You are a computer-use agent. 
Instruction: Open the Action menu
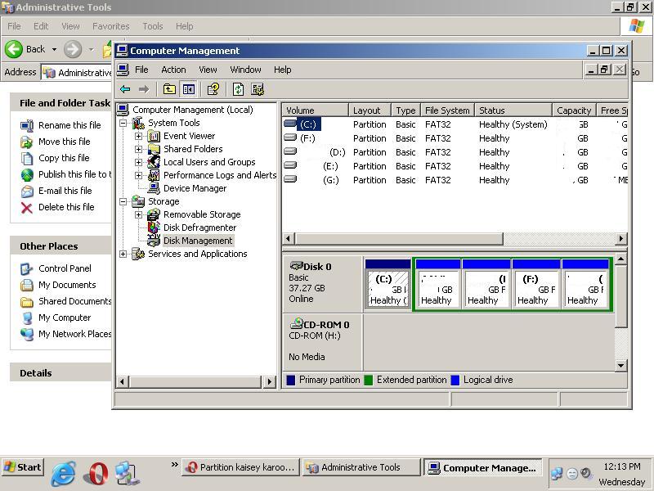click(173, 70)
